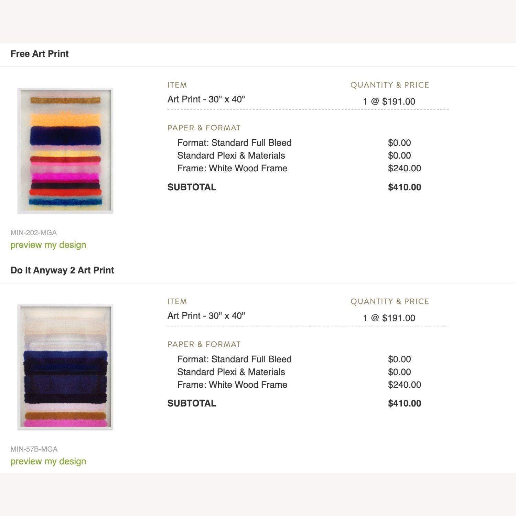Click the MIN-202-MGA product code
Screen dimensions: 516x516
click(33, 233)
